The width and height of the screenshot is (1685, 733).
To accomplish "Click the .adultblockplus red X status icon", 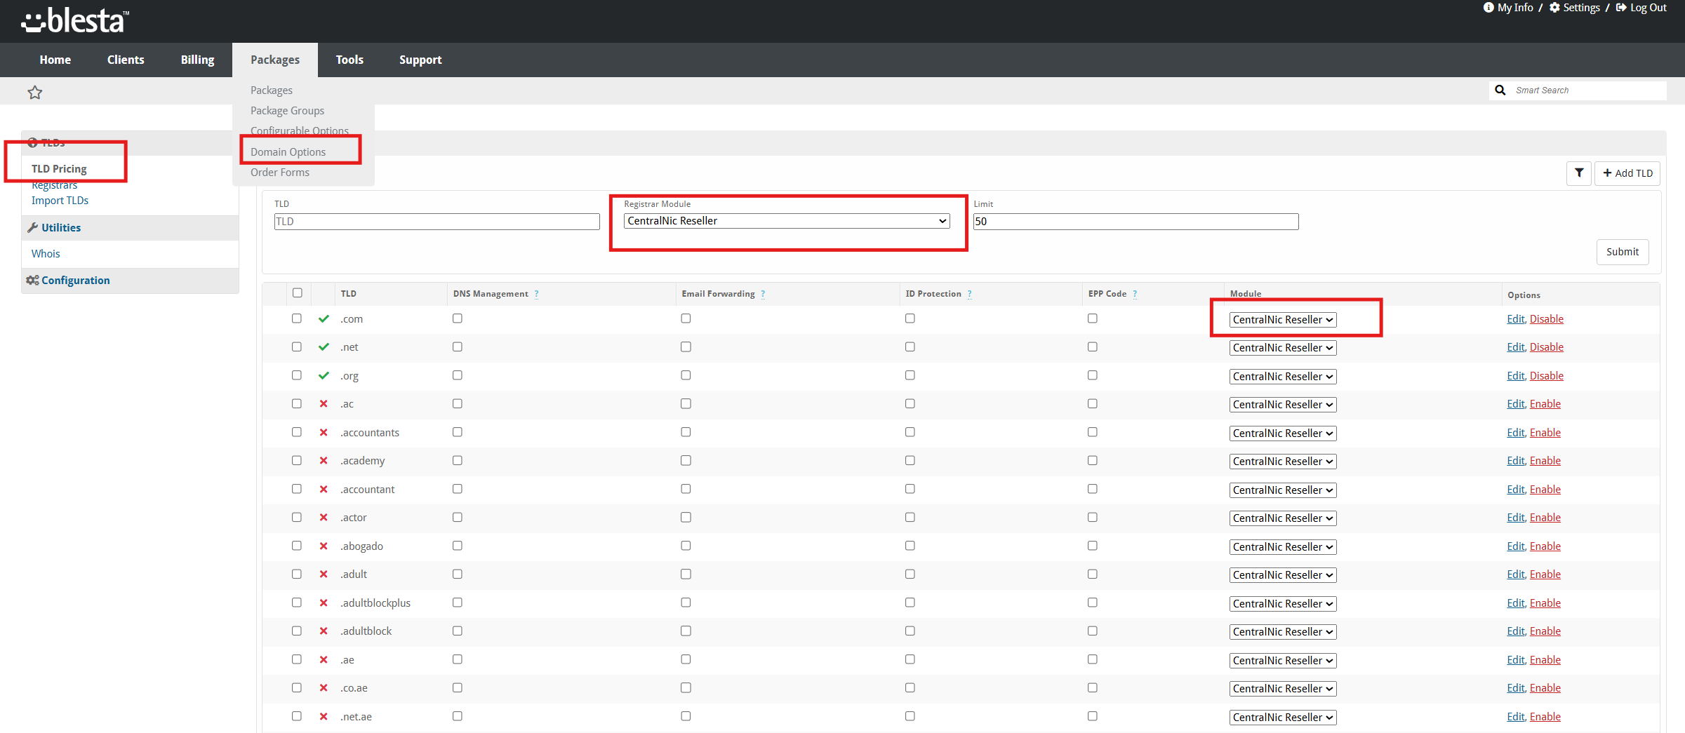I will coord(324,603).
